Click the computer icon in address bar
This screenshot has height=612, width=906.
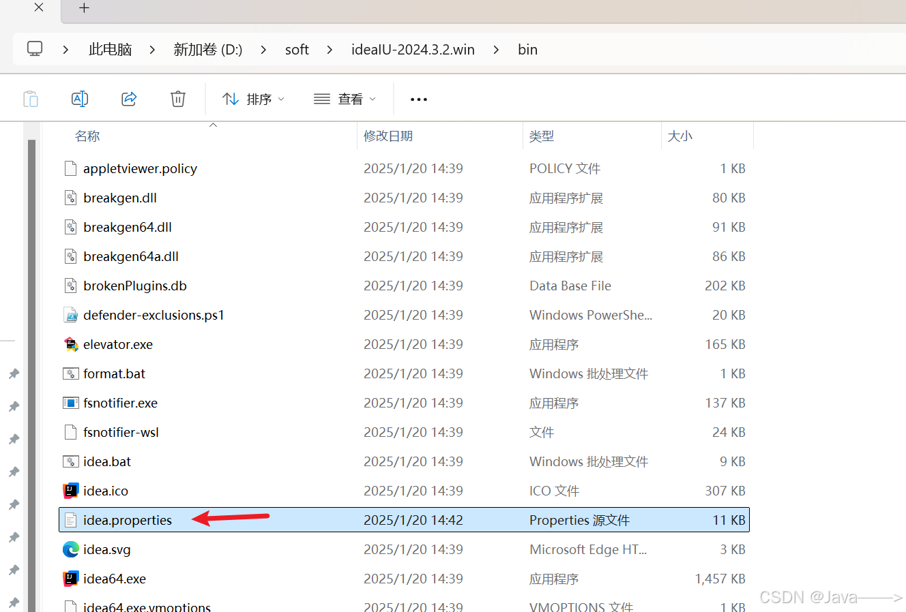click(x=35, y=49)
